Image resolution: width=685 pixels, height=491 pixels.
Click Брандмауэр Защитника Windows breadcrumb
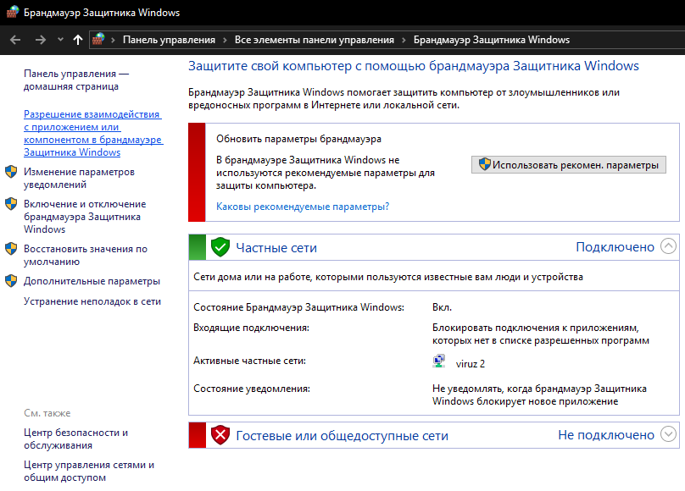click(x=492, y=40)
